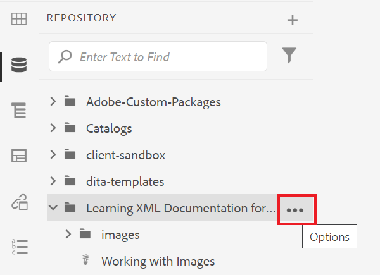Open the layout panel icon in sidebar
Image resolution: width=380 pixels, height=275 pixels.
[19, 156]
